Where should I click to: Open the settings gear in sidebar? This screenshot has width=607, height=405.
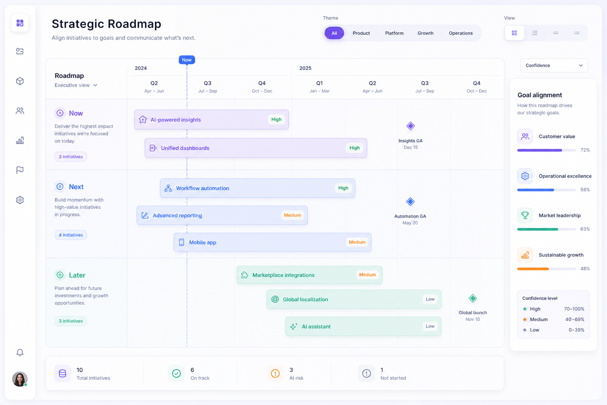(x=20, y=200)
